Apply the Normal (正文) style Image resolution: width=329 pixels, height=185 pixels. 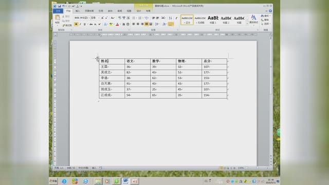tap(187, 20)
